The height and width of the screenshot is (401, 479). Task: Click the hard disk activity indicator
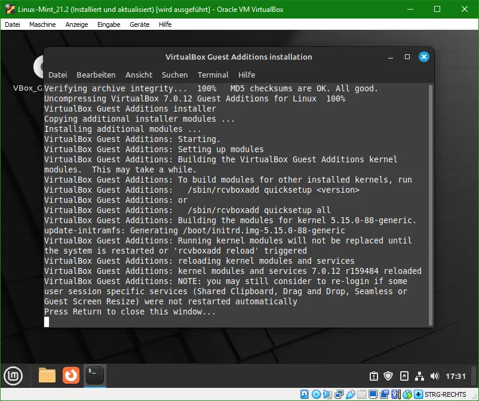point(304,394)
